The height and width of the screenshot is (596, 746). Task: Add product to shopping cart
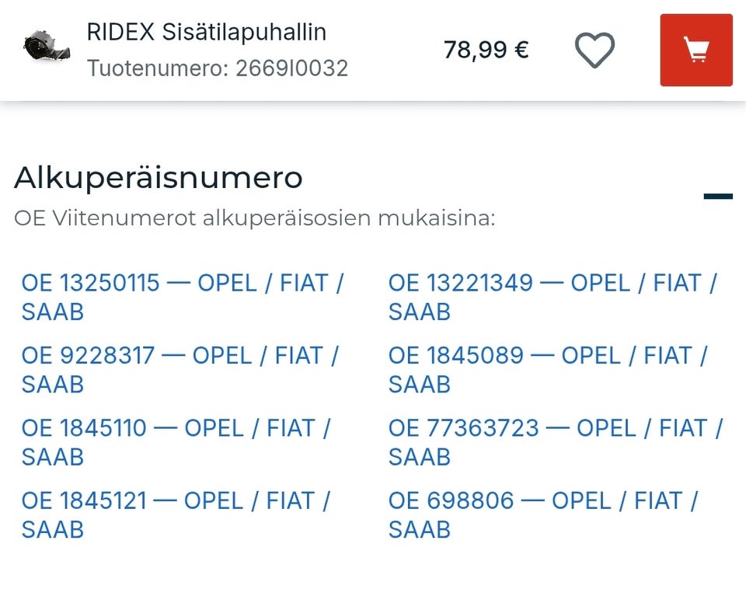click(695, 50)
